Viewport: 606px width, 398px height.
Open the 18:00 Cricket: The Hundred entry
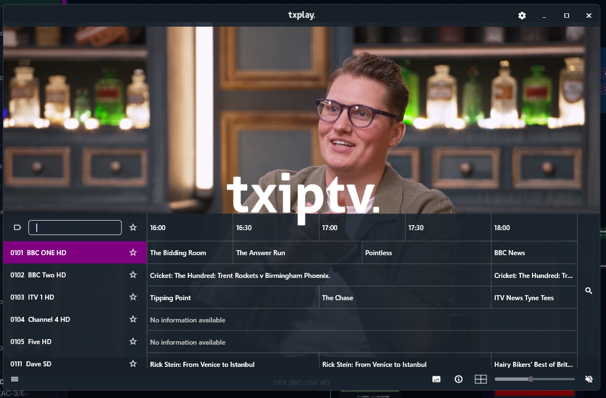tap(534, 275)
